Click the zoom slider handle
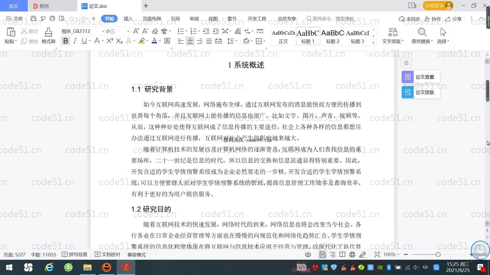The width and height of the screenshot is (490, 275). coord(438,254)
